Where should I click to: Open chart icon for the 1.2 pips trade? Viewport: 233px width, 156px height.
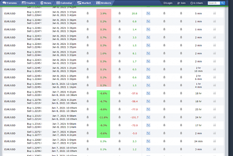148,149
